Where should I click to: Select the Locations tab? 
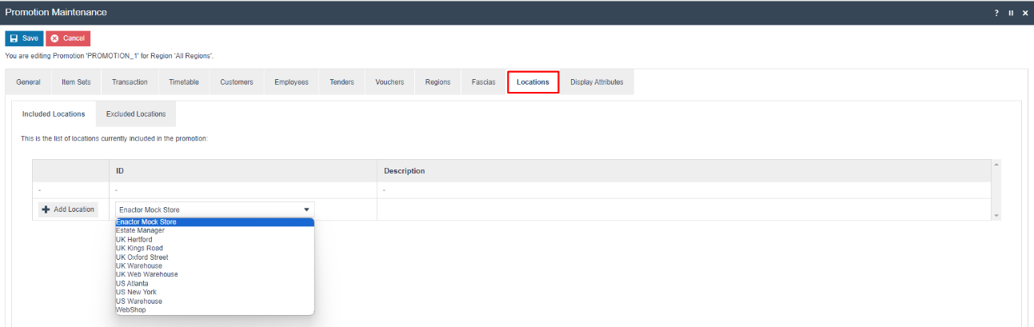click(x=533, y=82)
